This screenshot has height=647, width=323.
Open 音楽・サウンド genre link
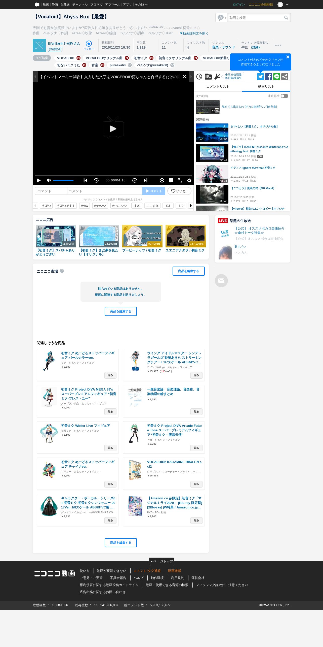(223, 47)
